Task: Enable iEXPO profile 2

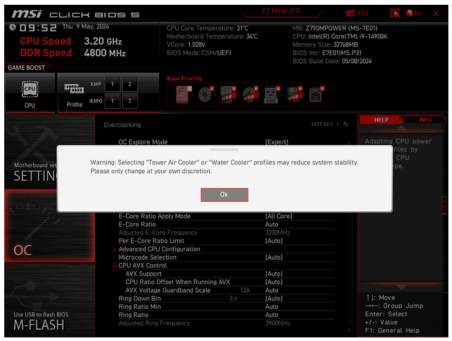Action: 130,101
